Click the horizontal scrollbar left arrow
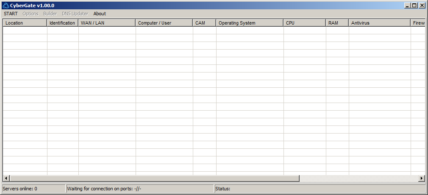Viewport: 428px width, 195px height. click(6, 178)
